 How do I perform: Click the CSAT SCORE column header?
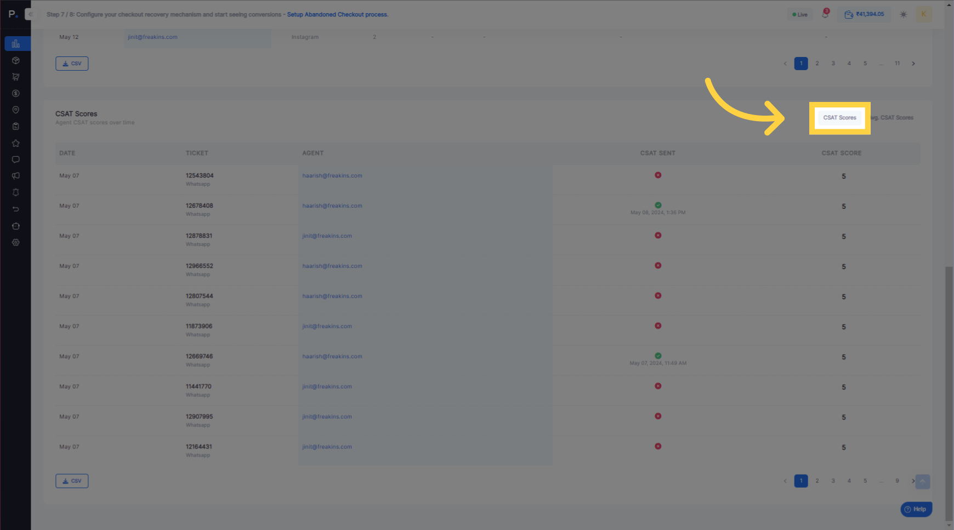tap(842, 153)
